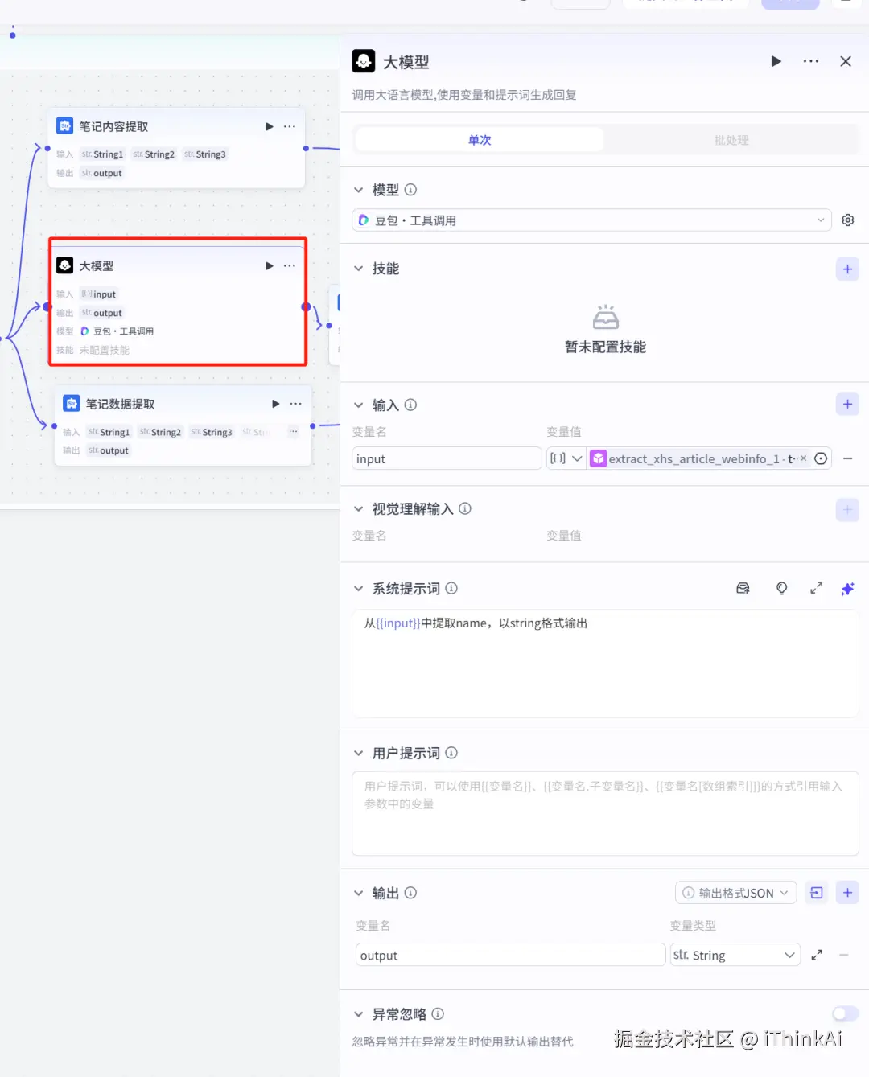The height and width of the screenshot is (1077, 869).
Task: Open the prompt library lightbulb icon
Action: coord(781,588)
